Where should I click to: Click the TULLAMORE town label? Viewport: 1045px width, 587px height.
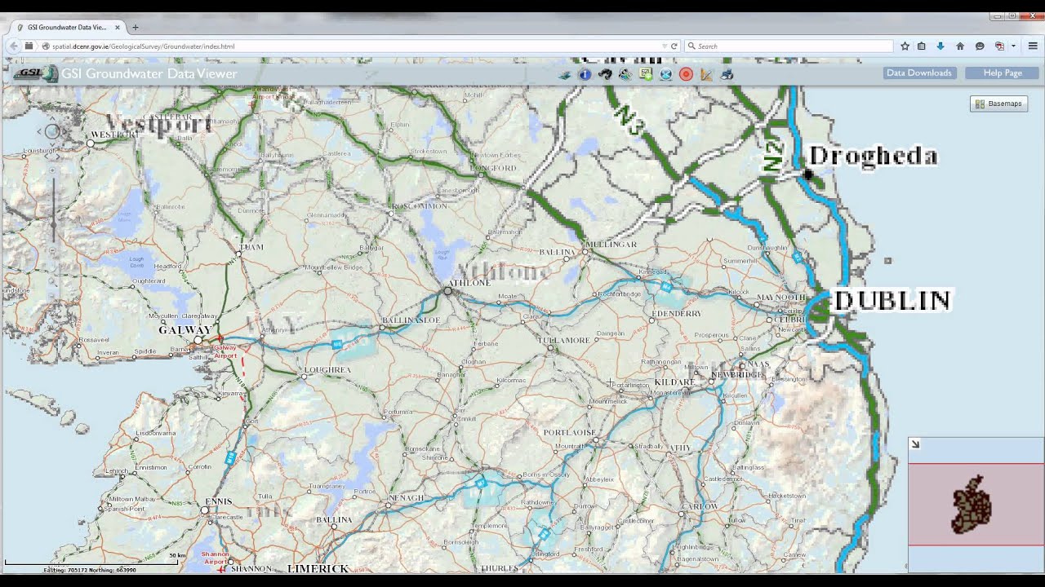point(564,340)
